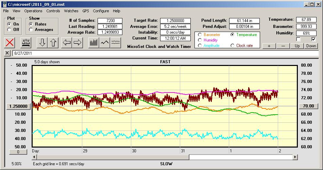
Task: Click the Temperature reading 67.89
Action: [x=306, y=20]
